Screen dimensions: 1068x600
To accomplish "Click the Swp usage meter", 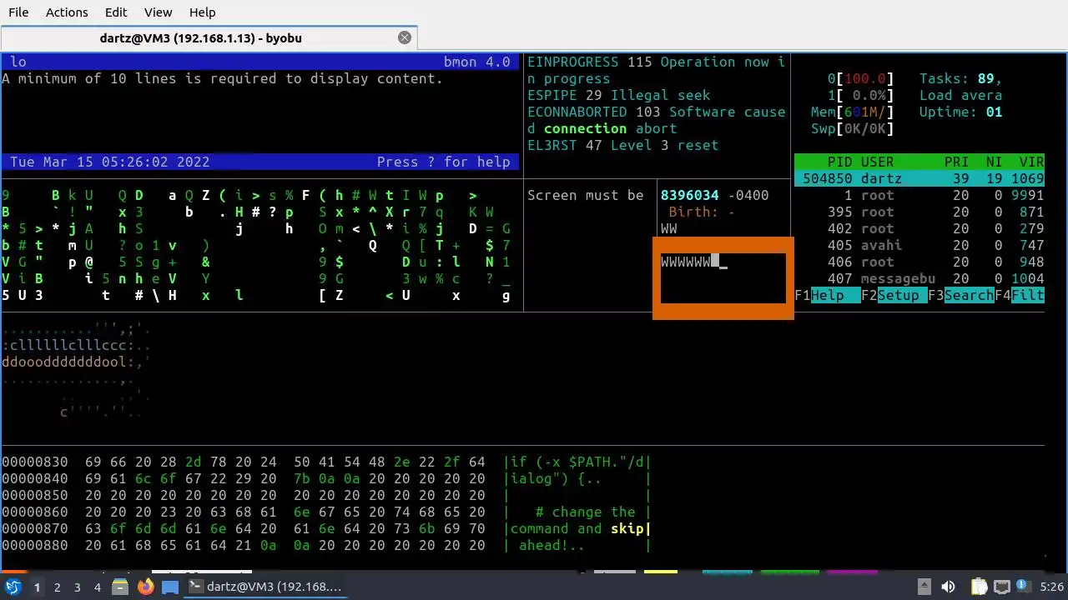I will coord(852,128).
